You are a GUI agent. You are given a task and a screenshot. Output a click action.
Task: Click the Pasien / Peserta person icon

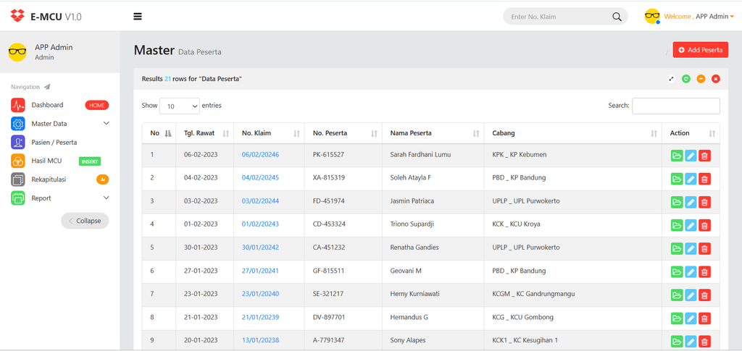pos(18,142)
